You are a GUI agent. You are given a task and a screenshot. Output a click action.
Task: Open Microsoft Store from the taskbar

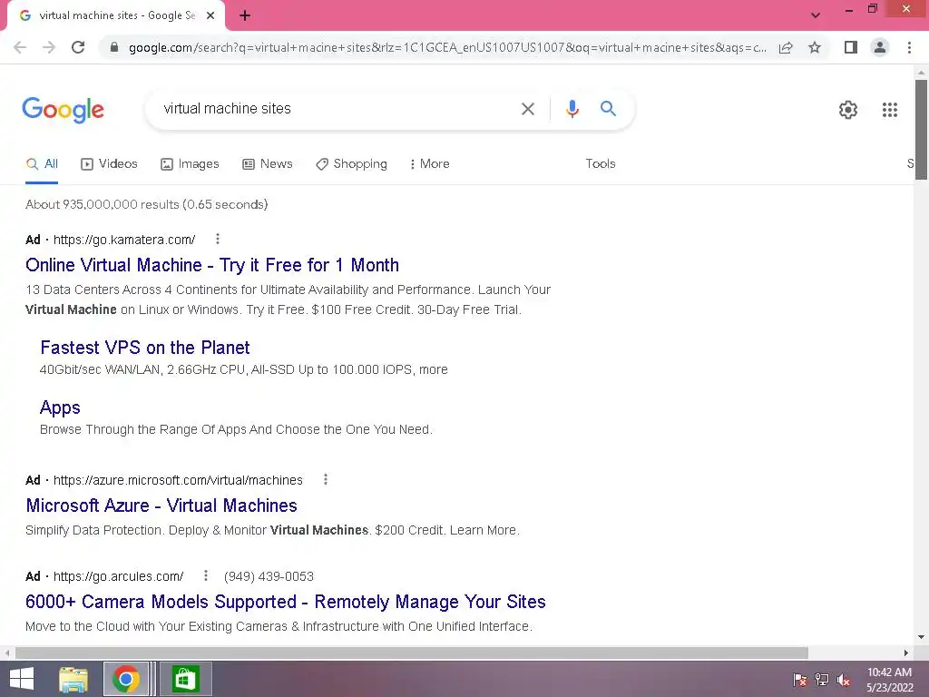point(185,679)
